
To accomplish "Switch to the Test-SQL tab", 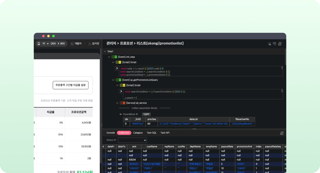I will point(151,133).
